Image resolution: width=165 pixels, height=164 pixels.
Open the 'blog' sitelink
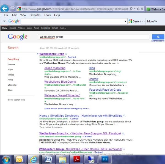pos(92,68)
